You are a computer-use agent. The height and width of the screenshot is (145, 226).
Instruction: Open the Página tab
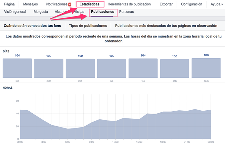click(x=9, y=4)
